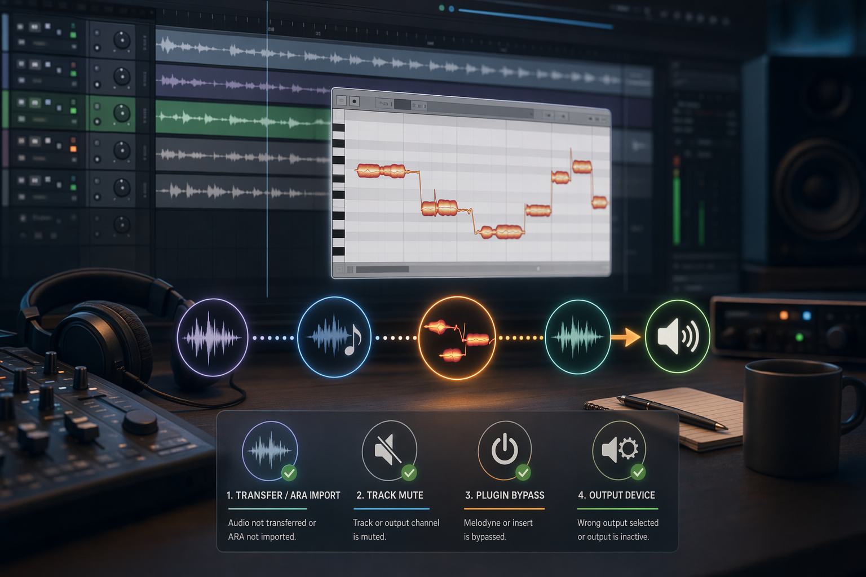Click the green processed waveform circle
866x577 pixels.
tap(578, 337)
